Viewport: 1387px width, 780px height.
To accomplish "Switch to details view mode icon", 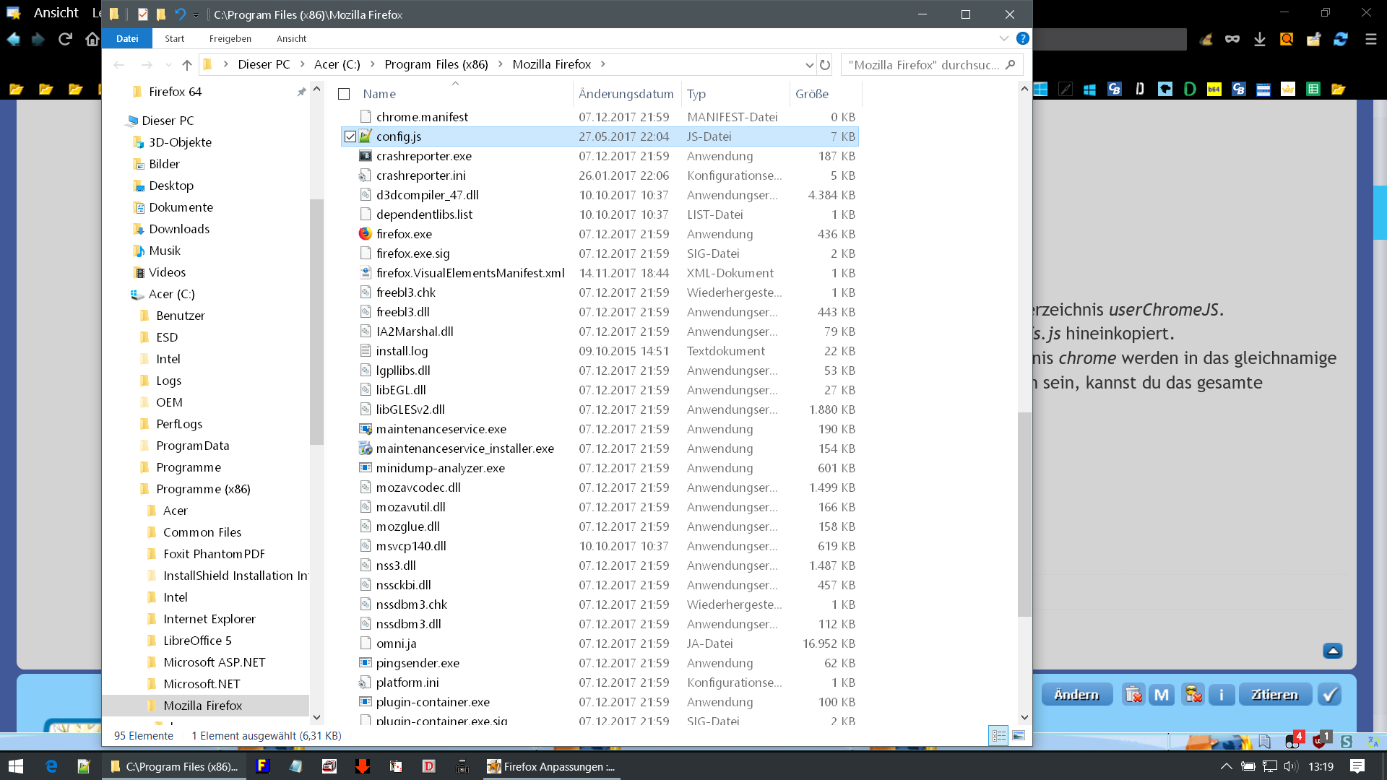I will point(998,736).
